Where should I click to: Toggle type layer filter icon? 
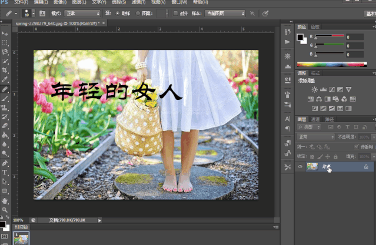tap(347, 127)
